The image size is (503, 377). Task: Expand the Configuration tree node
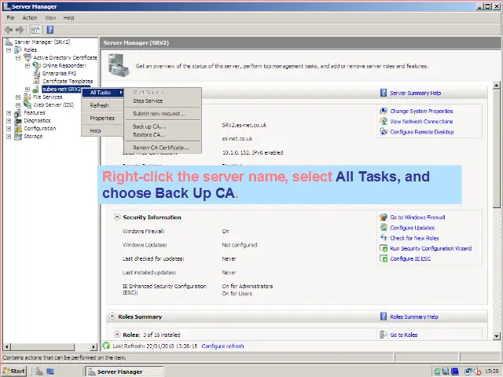pyautogui.click(x=9, y=129)
